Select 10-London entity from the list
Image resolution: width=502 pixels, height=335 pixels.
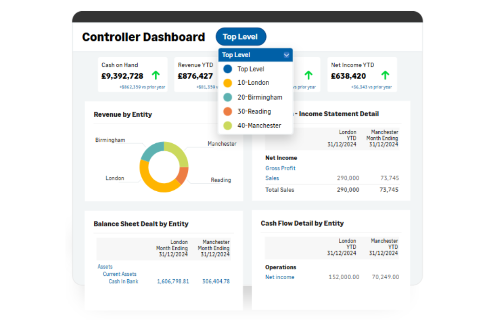click(x=253, y=83)
